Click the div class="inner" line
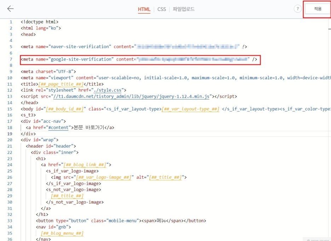 pyautogui.click(x=55, y=153)
